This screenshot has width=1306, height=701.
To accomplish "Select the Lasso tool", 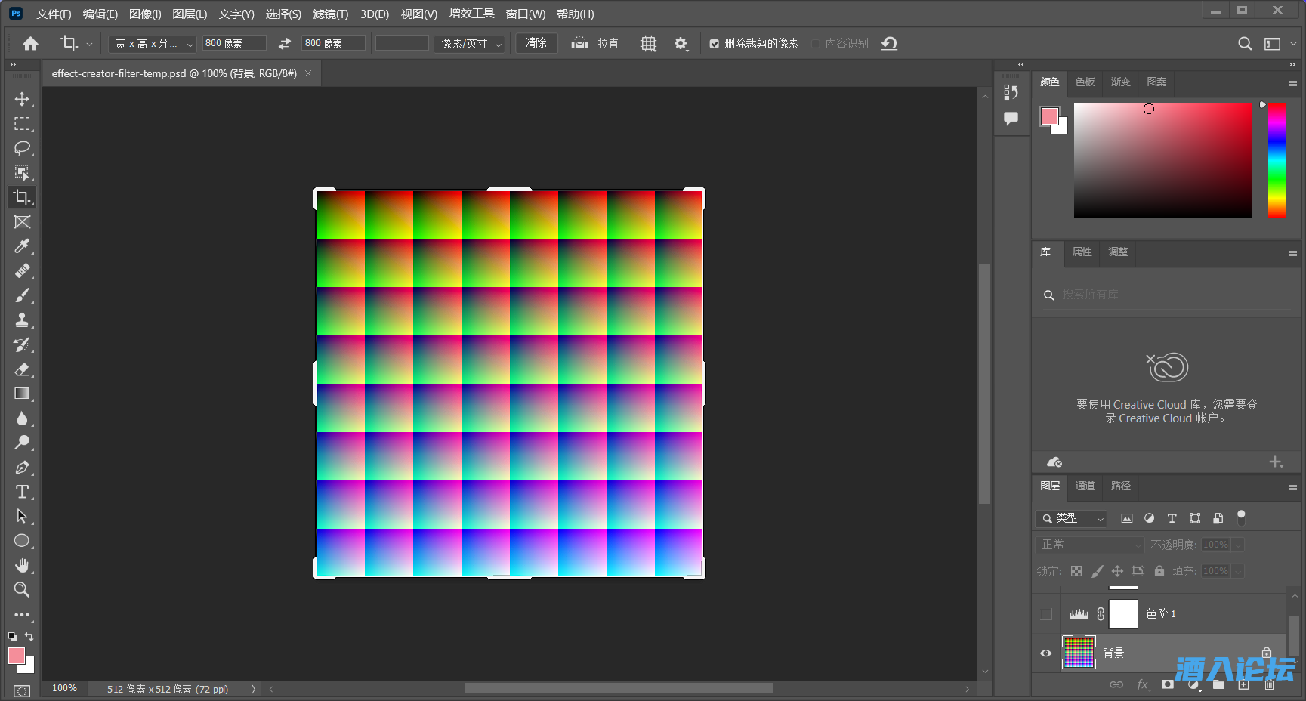I will pyautogui.click(x=22, y=148).
